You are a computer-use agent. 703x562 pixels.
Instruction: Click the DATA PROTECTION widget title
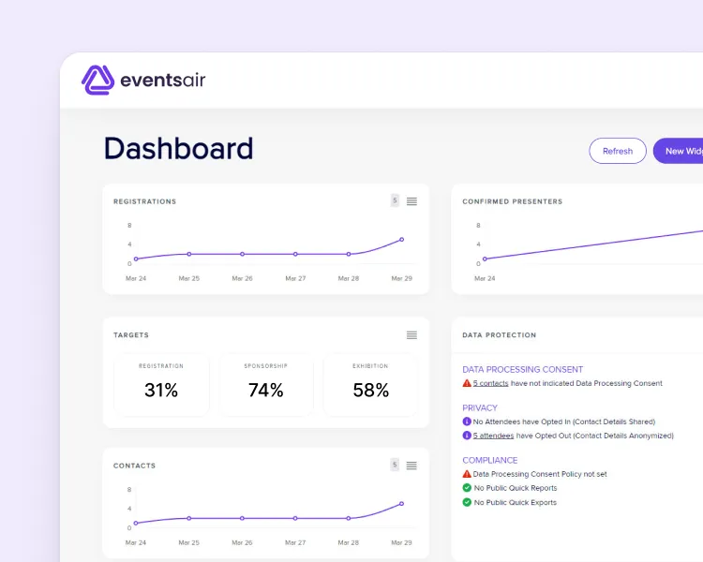click(499, 334)
